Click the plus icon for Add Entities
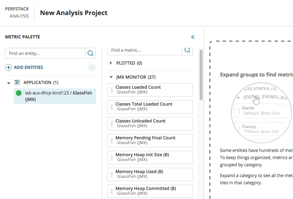The height and width of the screenshot is (199, 293). tap(9, 68)
